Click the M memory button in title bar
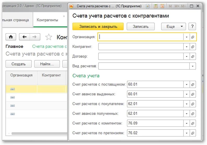207x145 pixels. tap(170, 6)
